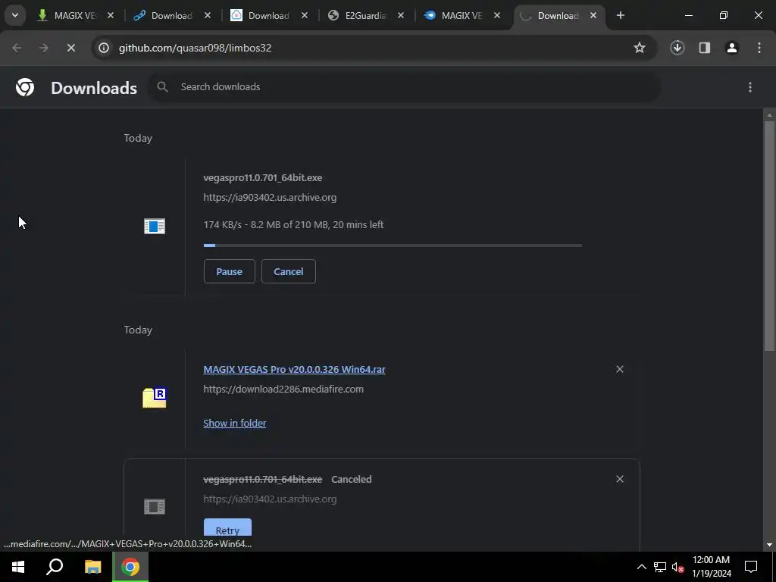The image size is (776, 582).
Task: Click the search magnifier icon
Action: pos(162,87)
